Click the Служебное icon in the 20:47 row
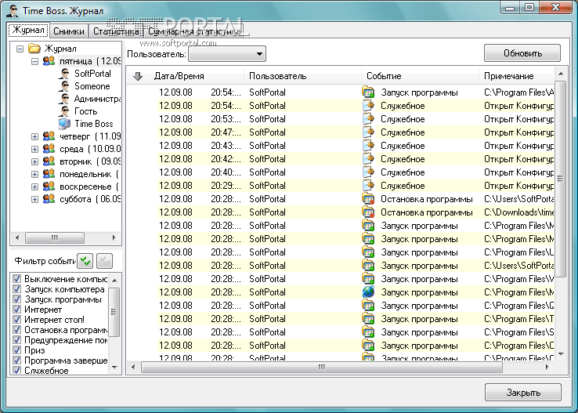 coord(368,132)
